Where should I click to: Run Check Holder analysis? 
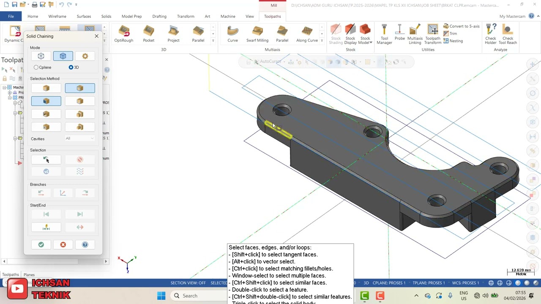[x=491, y=34]
